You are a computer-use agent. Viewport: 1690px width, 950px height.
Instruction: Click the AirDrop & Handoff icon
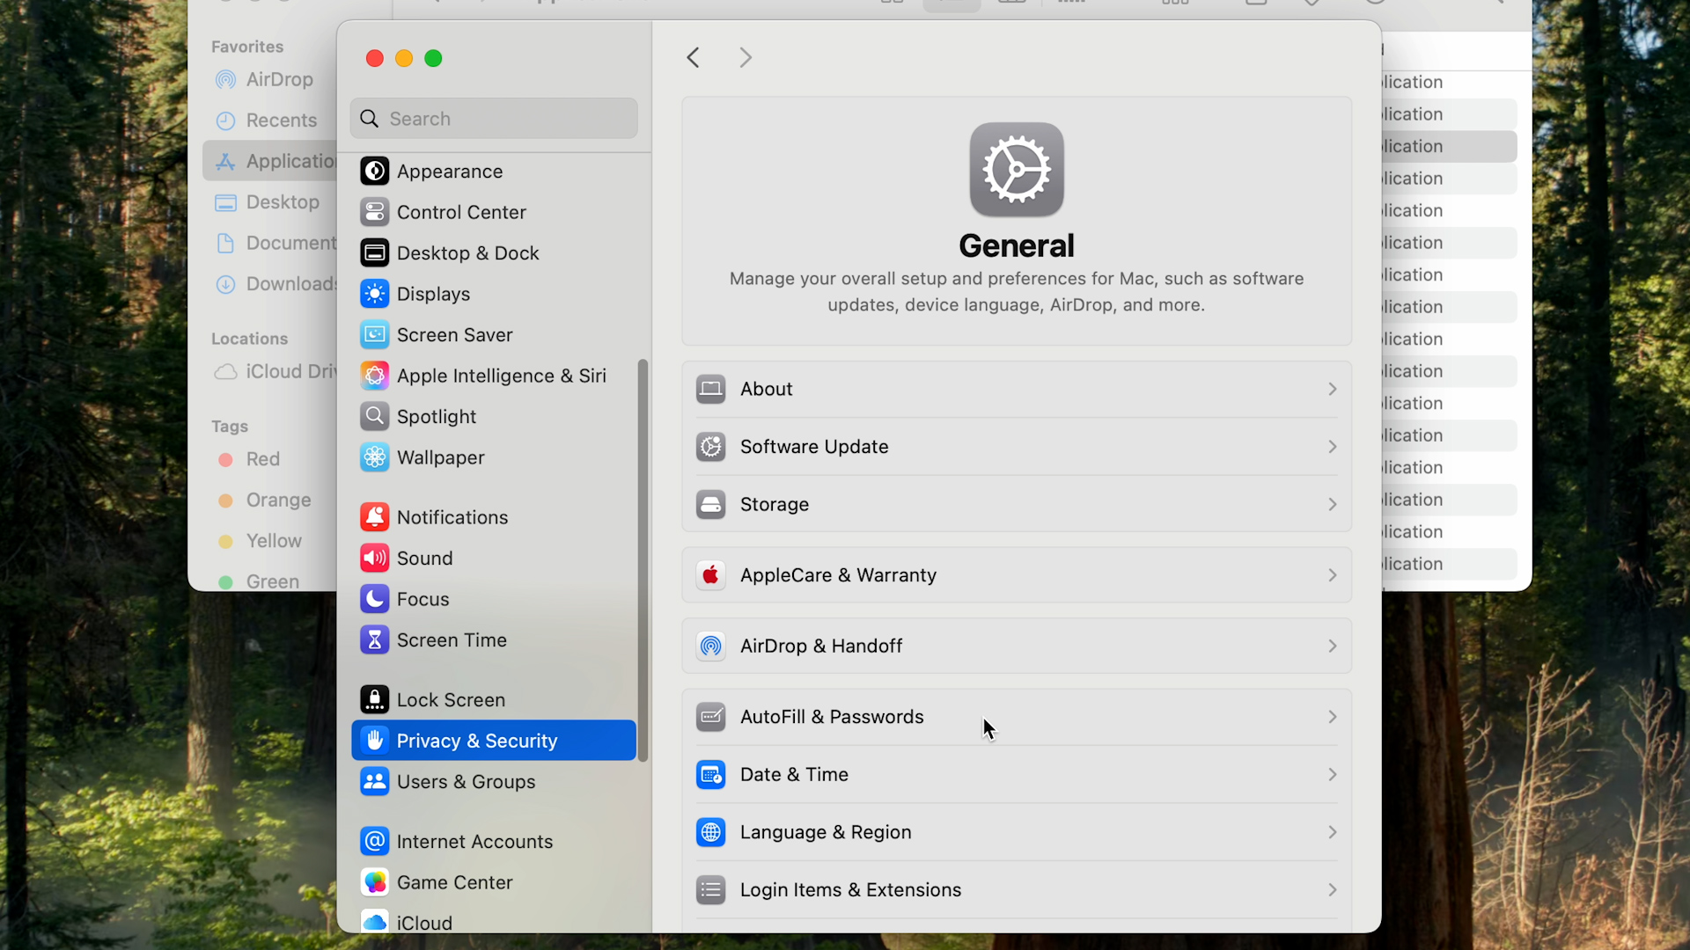(710, 646)
